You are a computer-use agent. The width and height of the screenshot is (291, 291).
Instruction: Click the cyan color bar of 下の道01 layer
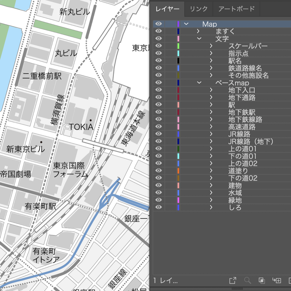coord(178,156)
